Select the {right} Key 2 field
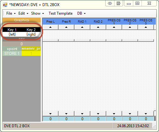 (31, 34)
